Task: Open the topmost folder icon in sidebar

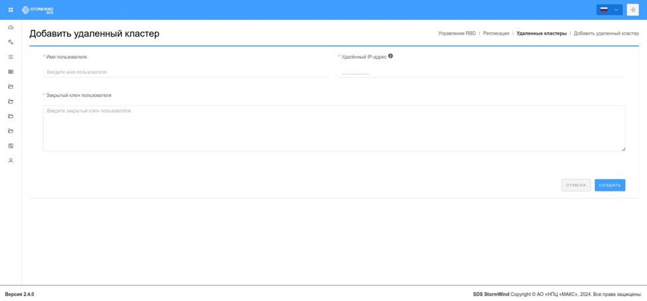Action: [x=11, y=86]
